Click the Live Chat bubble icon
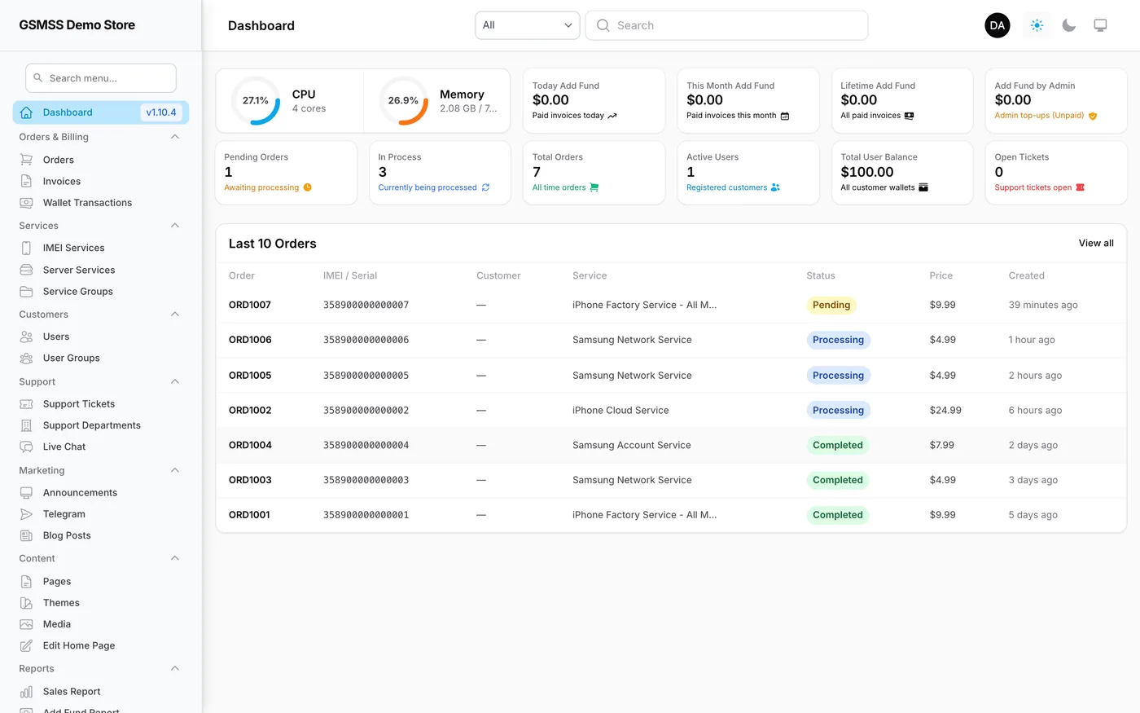 tap(26, 447)
